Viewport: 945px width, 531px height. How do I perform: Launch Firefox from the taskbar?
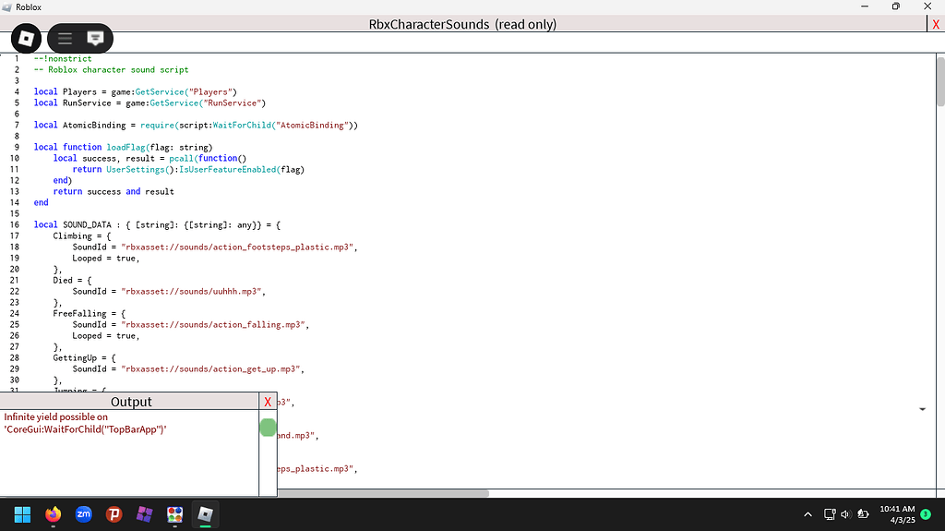click(x=53, y=514)
